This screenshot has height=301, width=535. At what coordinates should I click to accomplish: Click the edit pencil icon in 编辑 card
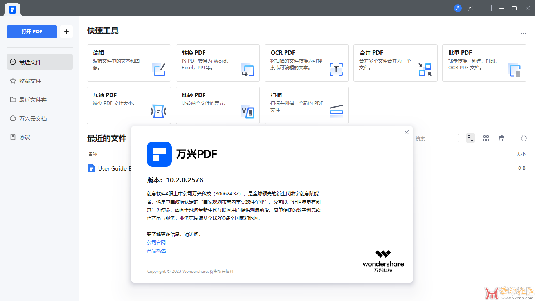point(159,69)
